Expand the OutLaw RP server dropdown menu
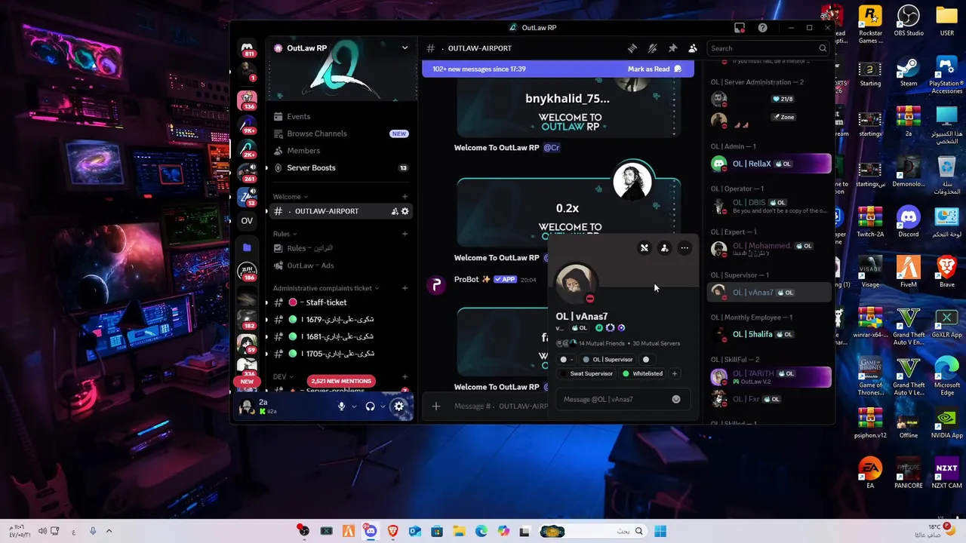Image resolution: width=966 pixels, height=543 pixels. pyautogui.click(x=405, y=48)
